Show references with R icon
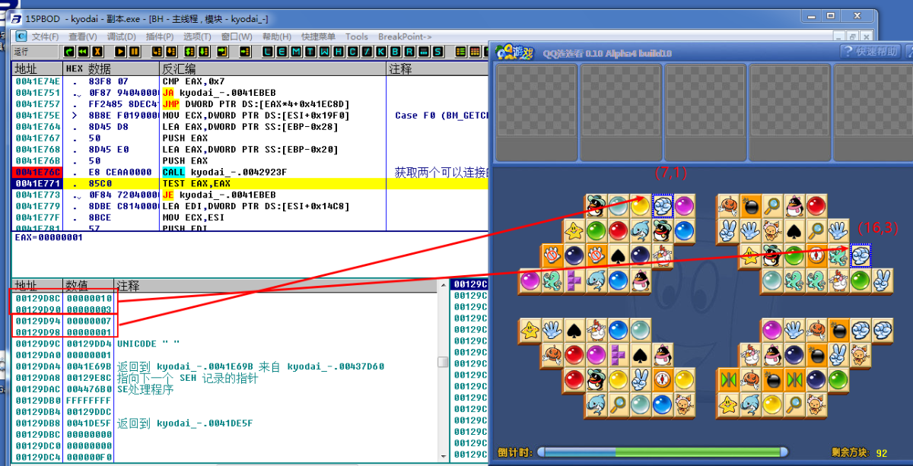 (409, 52)
